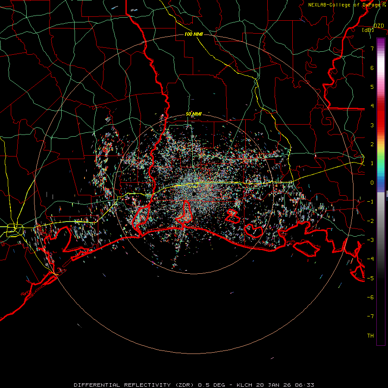Click the "KLCH 20 JAN 26 06:33" timestamp
The width and height of the screenshot is (388, 388).
click(x=275, y=385)
